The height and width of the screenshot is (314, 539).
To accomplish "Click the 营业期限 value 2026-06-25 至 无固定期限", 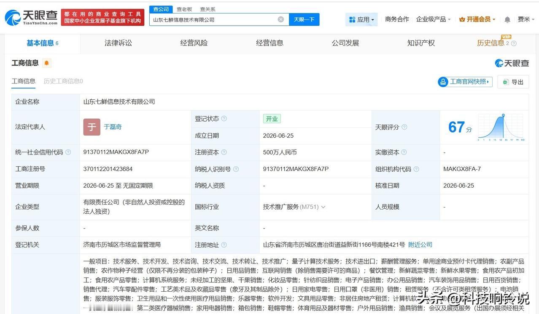I will coord(118,186).
